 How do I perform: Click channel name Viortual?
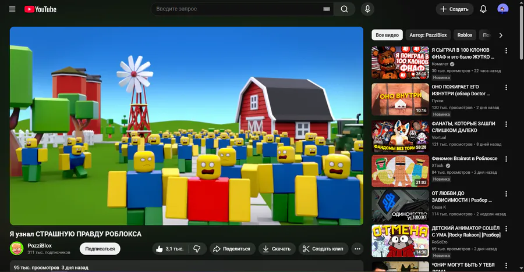pyautogui.click(x=439, y=138)
